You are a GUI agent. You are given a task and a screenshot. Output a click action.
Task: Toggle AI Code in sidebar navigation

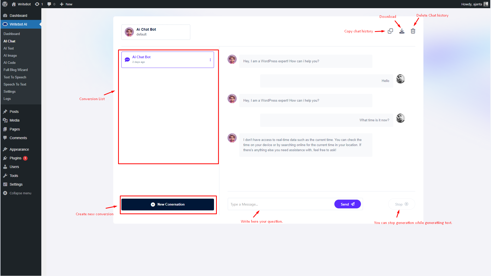pyautogui.click(x=9, y=62)
